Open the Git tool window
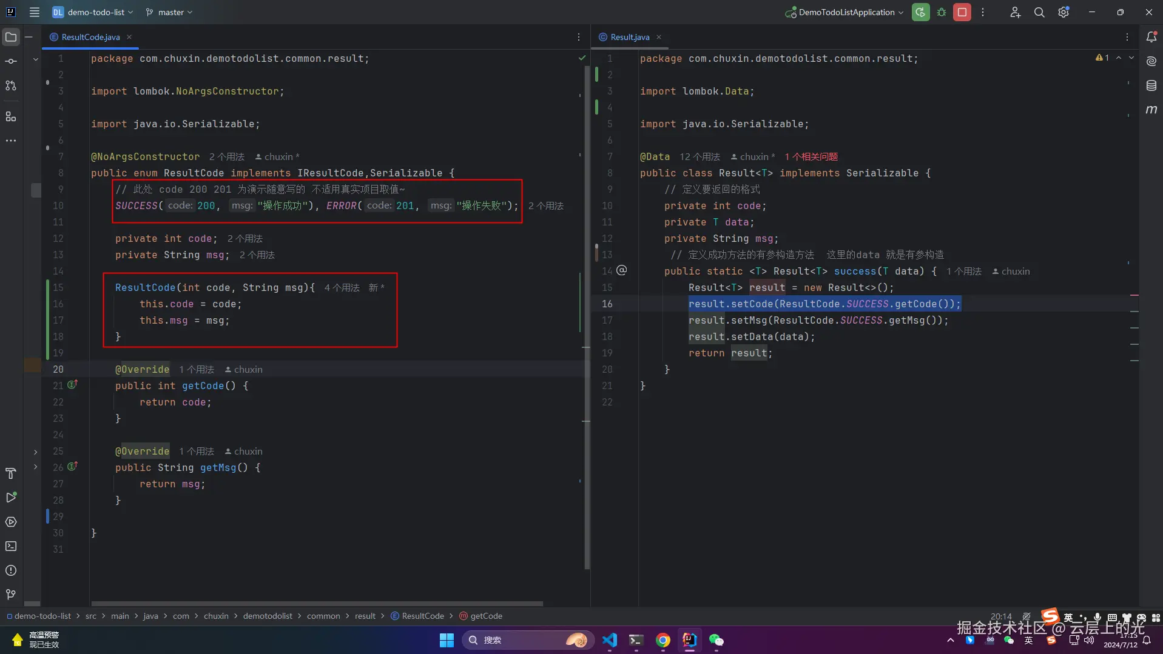The width and height of the screenshot is (1163, 654). (11, 595)
